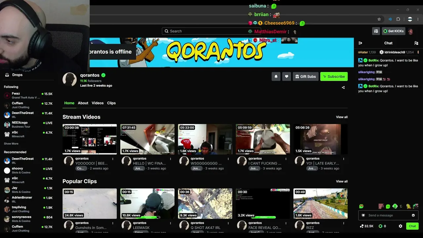The height and width of the screenshot is (238, 423).
Task: Open Jay channel in Recommended list
Action: tap(28, 190)
